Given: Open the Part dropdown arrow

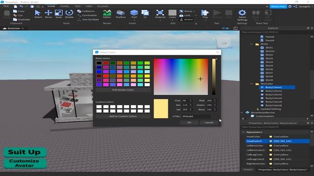Looking at the screenshot, I should point(134,20).
